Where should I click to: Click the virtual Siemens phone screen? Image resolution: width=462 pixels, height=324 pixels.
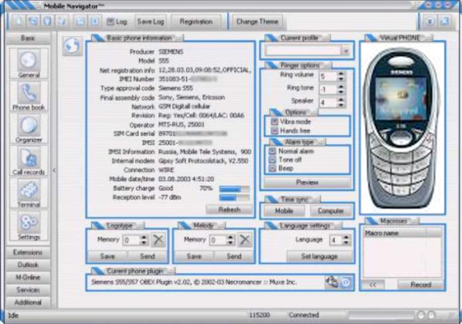[401, 98]
